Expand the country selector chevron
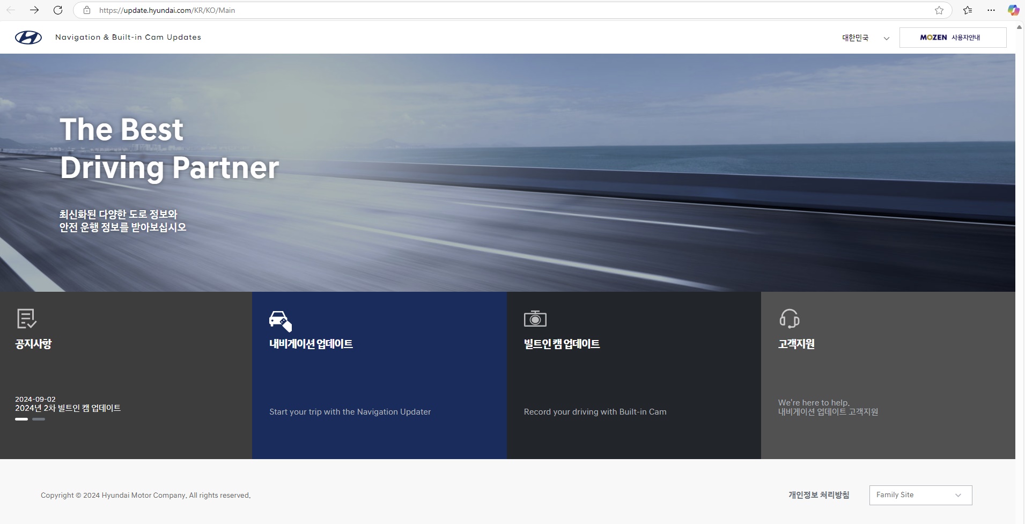The width and height of the screenshot is (1025, 524). click(x=887, y=39)
